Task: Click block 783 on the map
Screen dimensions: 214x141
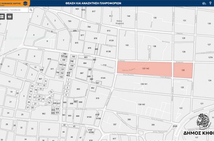Action: [x=70, y=21]
